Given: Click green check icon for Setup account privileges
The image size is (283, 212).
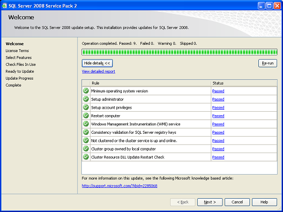Looking at the screenshot, I should pos(86,107).
